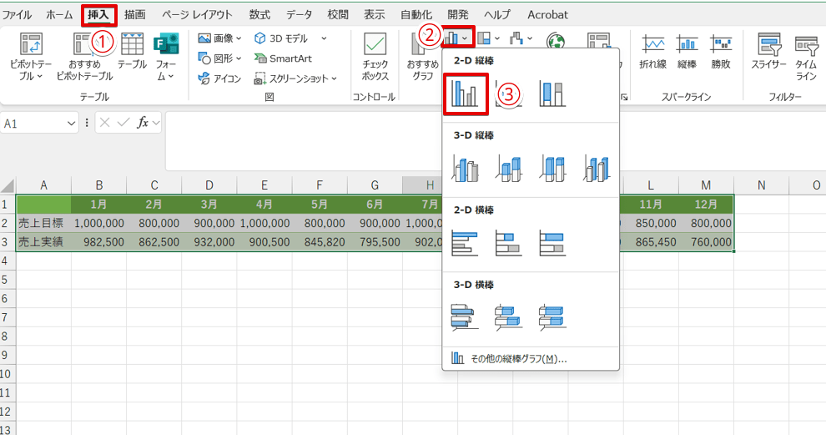Viewport: 826px width, 435px height.
Task: Select the 2-D clustered bar chart
Action: point(464,243)
